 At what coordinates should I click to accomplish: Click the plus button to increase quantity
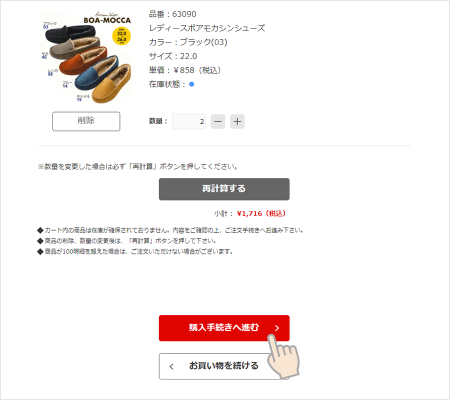pyautogui.click(x=237, y=121)
